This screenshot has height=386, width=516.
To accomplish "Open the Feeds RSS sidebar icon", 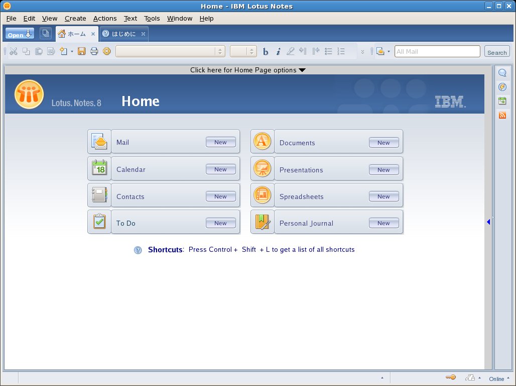I will tap(502, 115).
